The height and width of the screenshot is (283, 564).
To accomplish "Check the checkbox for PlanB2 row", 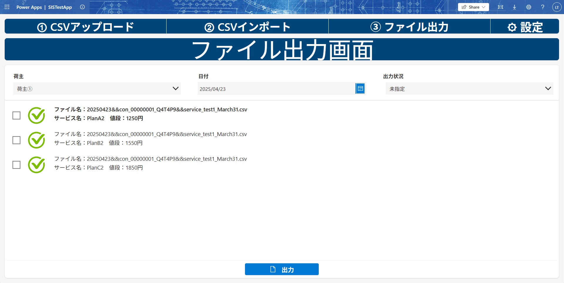I will (x=16, y=140).
